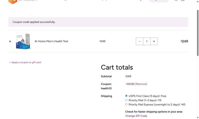Click the line total $249 in bold
199x119 pixels.
tap(184, 41)
